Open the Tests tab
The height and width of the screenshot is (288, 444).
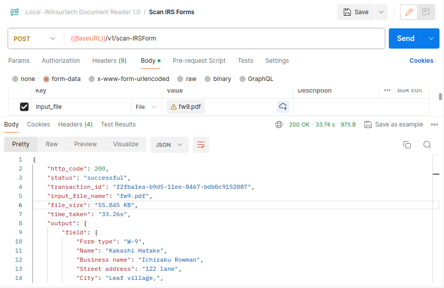(245, 61)
